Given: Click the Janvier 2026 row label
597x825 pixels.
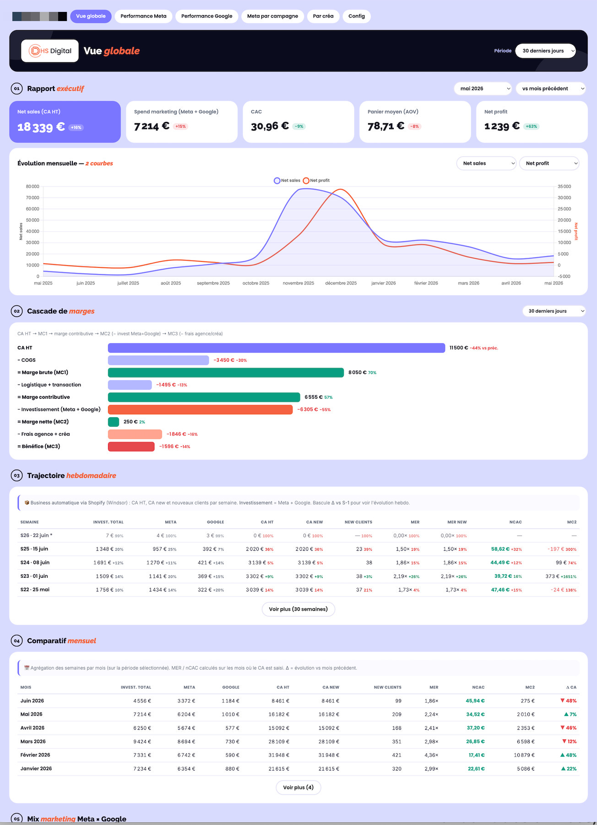Looking at the screenshot, I should (36, 769).
